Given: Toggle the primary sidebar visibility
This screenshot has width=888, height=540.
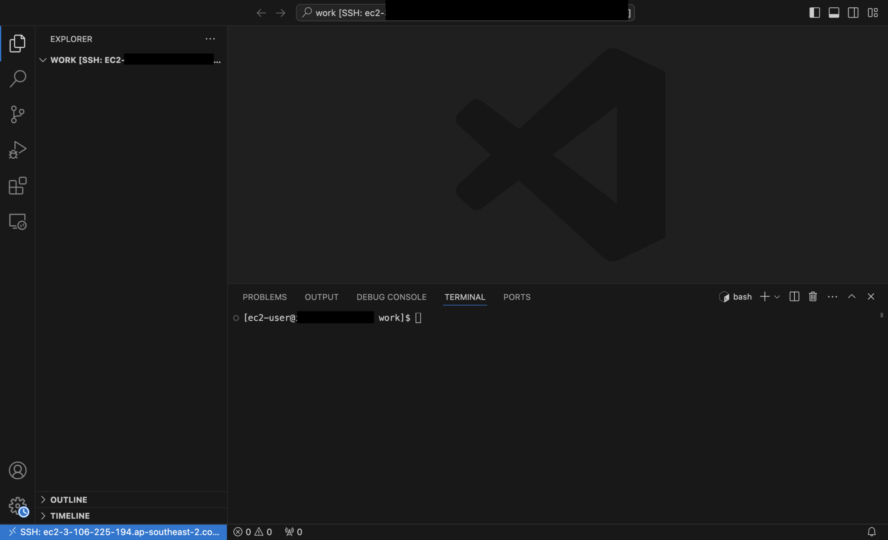Looking at the screenshot, I should [x=815, y=13].
